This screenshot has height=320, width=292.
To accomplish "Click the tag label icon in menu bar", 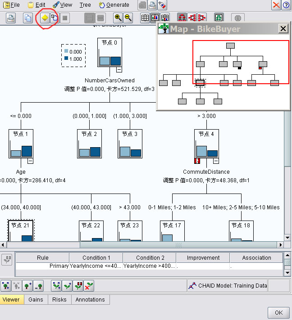I will pos(162,5).
